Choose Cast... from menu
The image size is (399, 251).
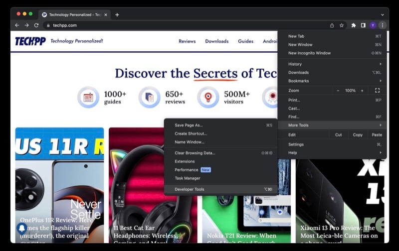click(332, 109)
